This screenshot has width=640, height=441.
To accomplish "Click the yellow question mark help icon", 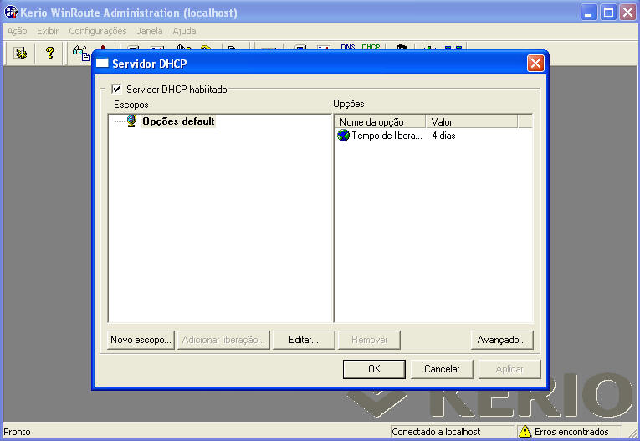I will (x=49, y=53).
